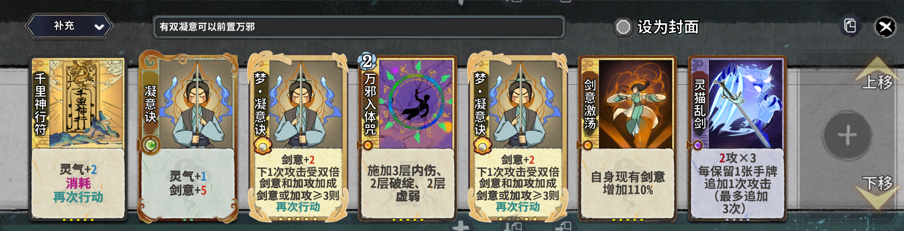Click the 设为封面 label
Image resolution: width=904 pixels, height=231 pixels.
tap(668, 27)
